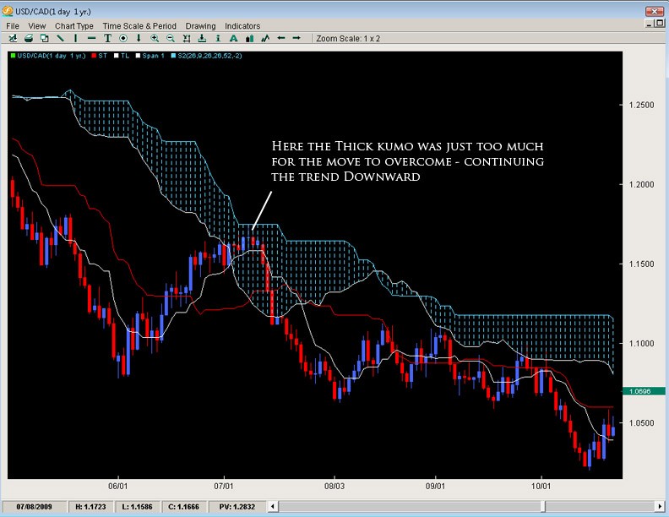Screen dimensions: 669x517
Task: Select the down arrow marker tool
Action: coord(139,38)
